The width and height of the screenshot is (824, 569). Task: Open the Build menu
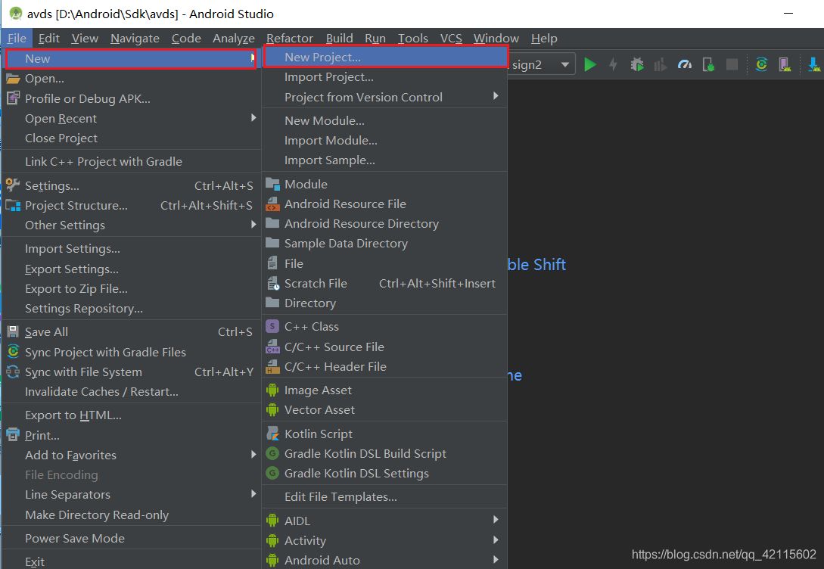(340, 39)
